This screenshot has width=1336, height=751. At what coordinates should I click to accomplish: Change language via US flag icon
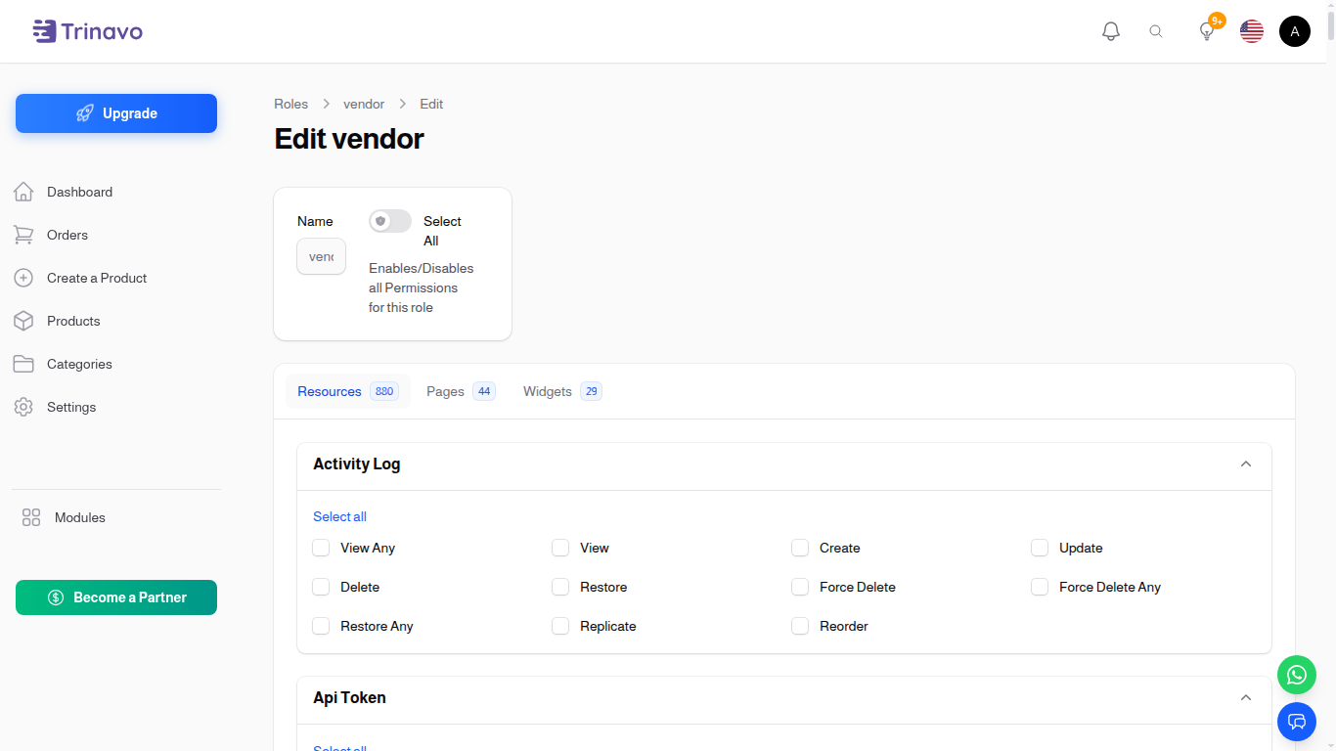point(1252,31)
